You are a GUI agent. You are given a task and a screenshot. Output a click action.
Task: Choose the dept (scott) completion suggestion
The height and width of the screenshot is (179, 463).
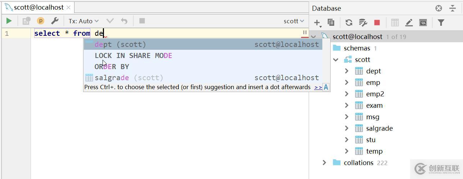click(x=203, y=44)
